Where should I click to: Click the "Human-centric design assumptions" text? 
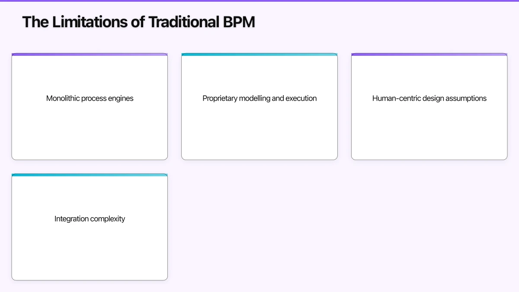[x=429, y=98]
